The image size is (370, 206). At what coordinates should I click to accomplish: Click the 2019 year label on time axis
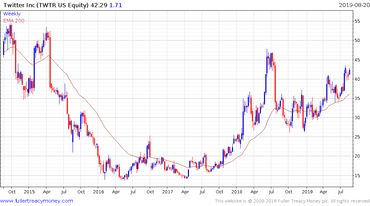pyautogui.click(x=307, y=192)
